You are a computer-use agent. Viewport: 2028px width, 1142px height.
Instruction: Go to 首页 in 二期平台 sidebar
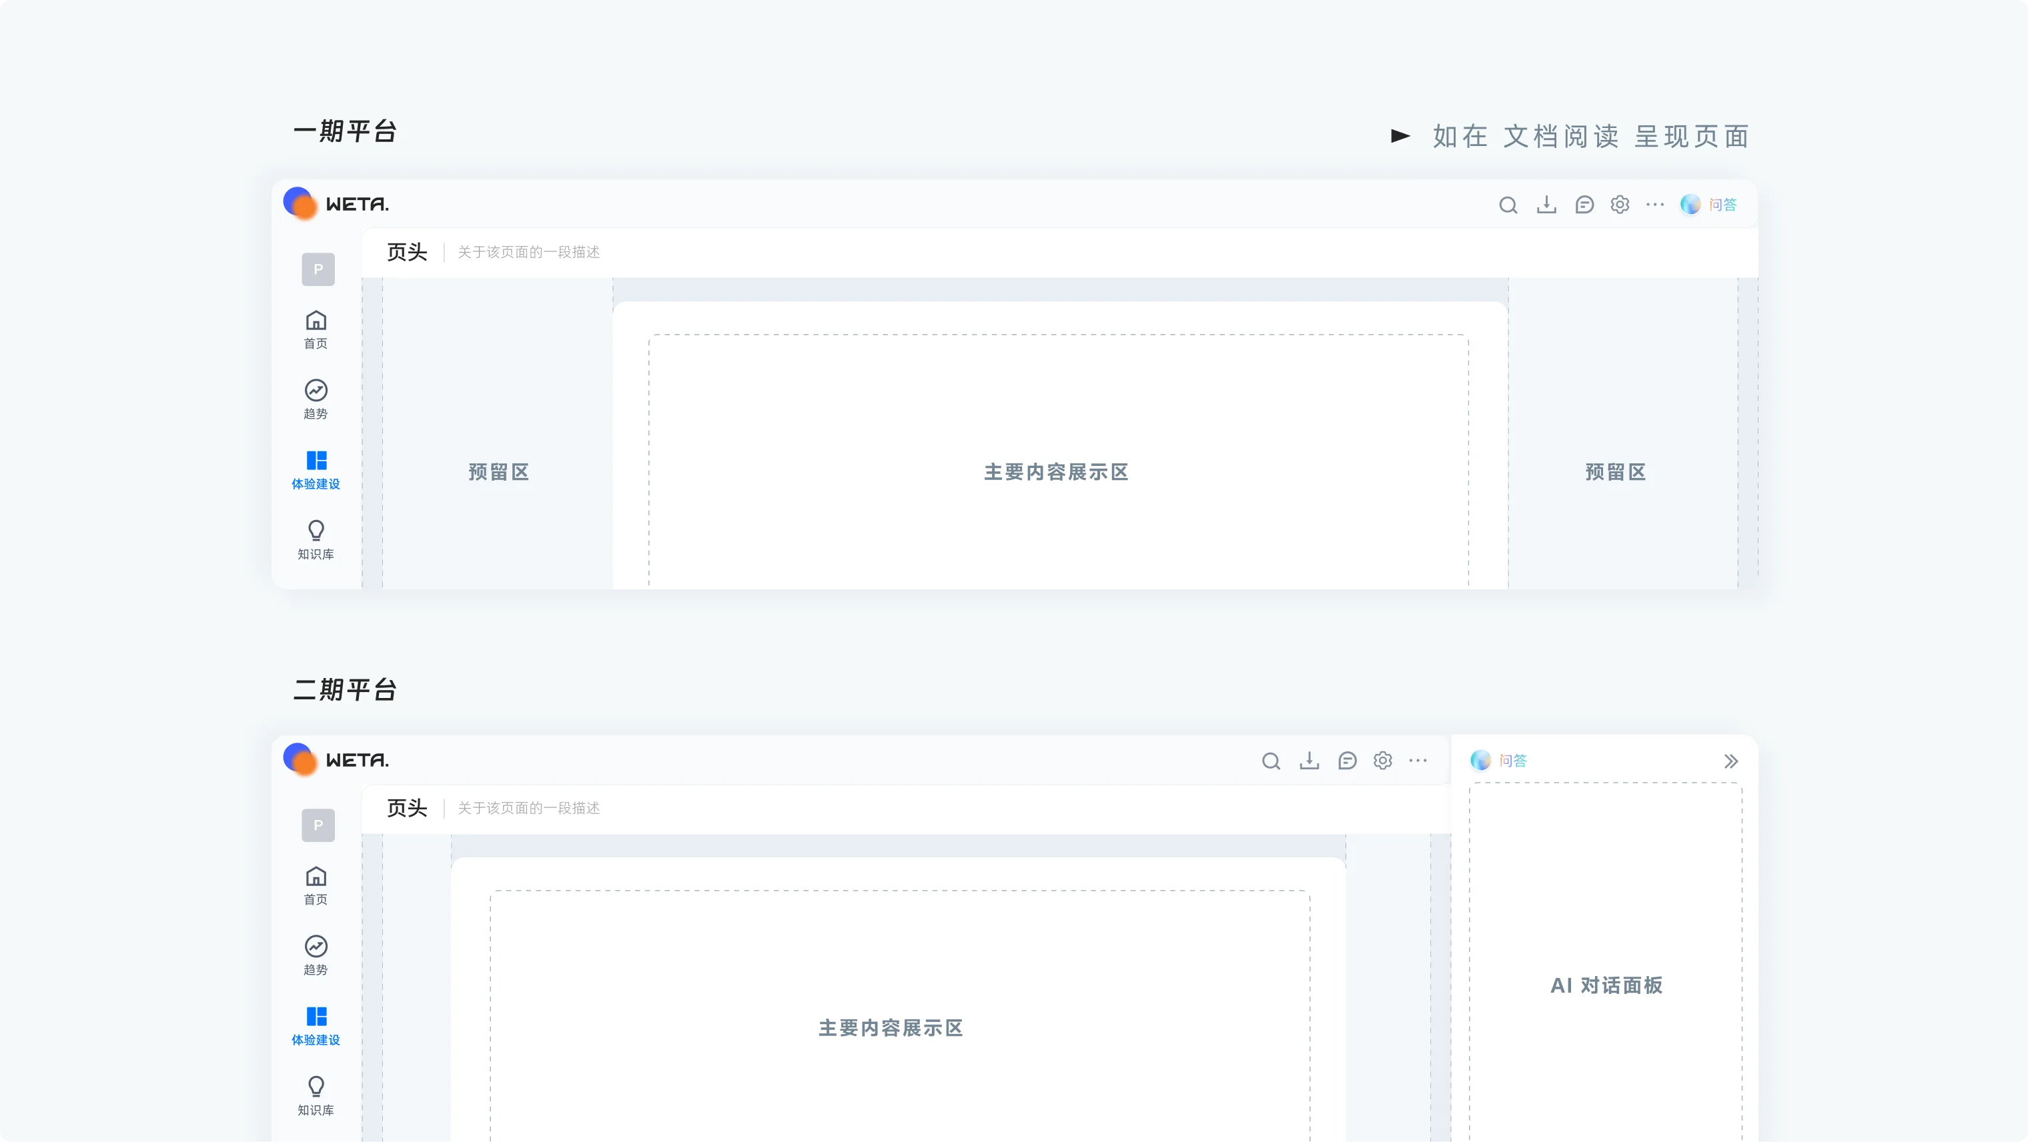pos(316,885)
